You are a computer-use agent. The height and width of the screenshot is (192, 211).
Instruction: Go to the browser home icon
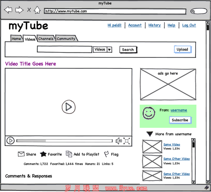37,10
